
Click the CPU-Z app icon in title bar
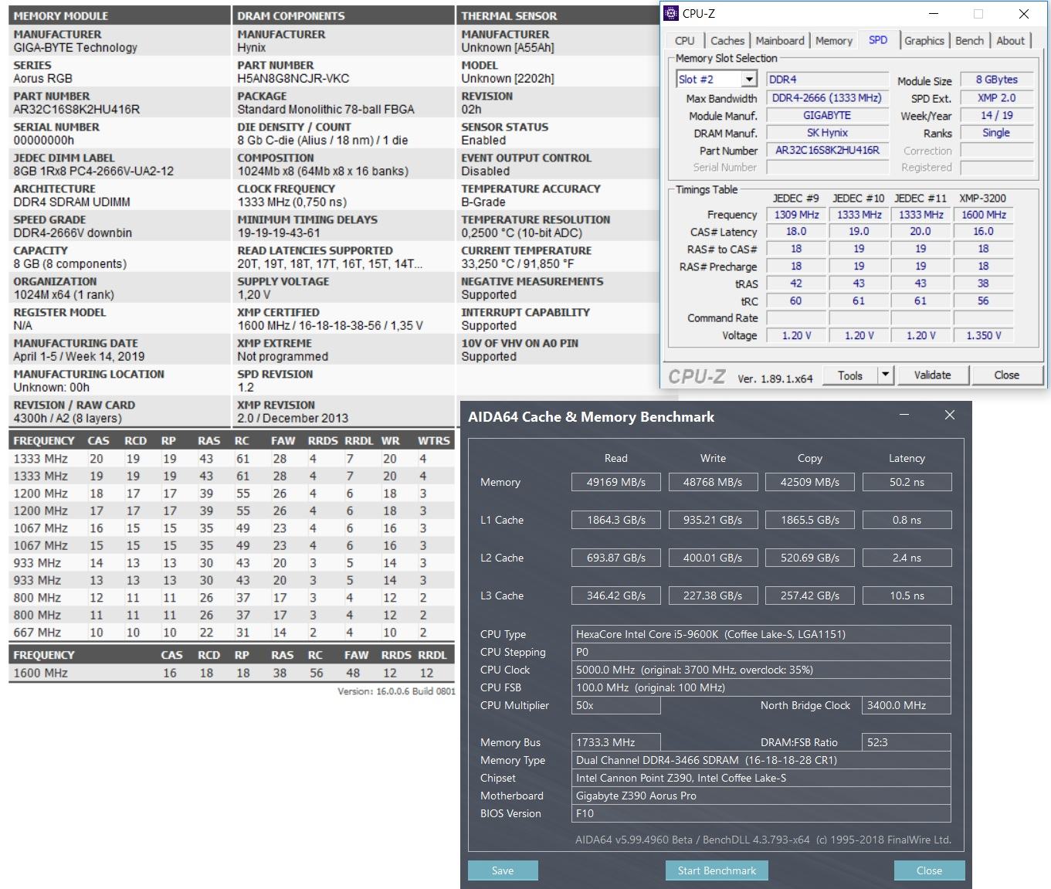671,13
